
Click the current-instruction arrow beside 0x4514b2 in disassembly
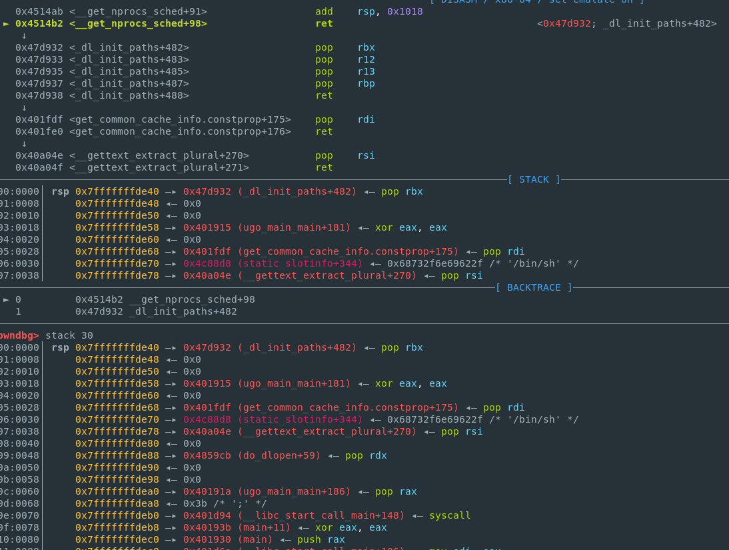click(7, 23)
